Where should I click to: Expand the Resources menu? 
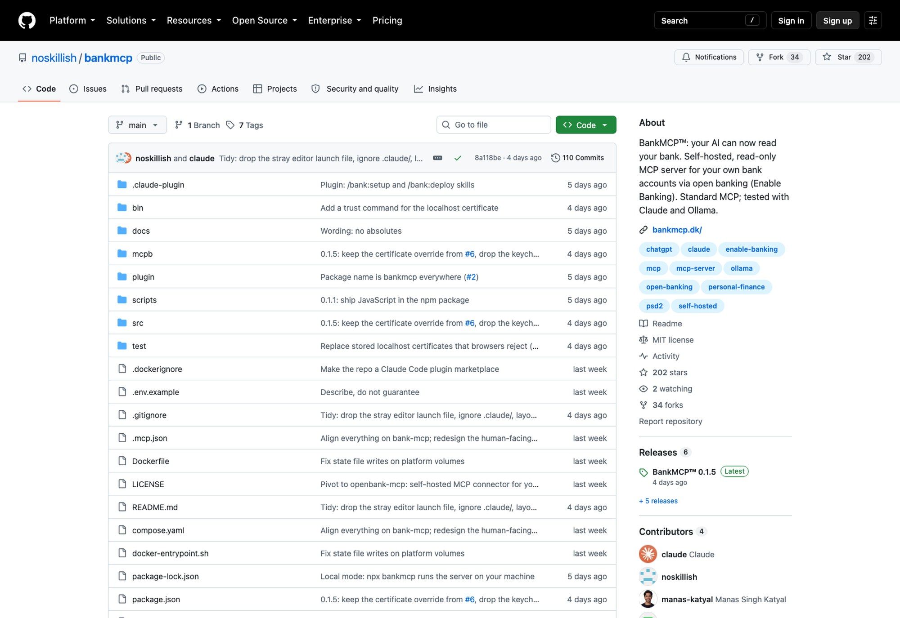(x=194, y=21)
